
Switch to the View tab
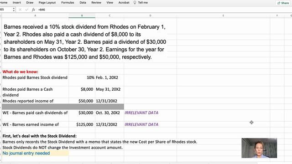click(x=109, y=3)
